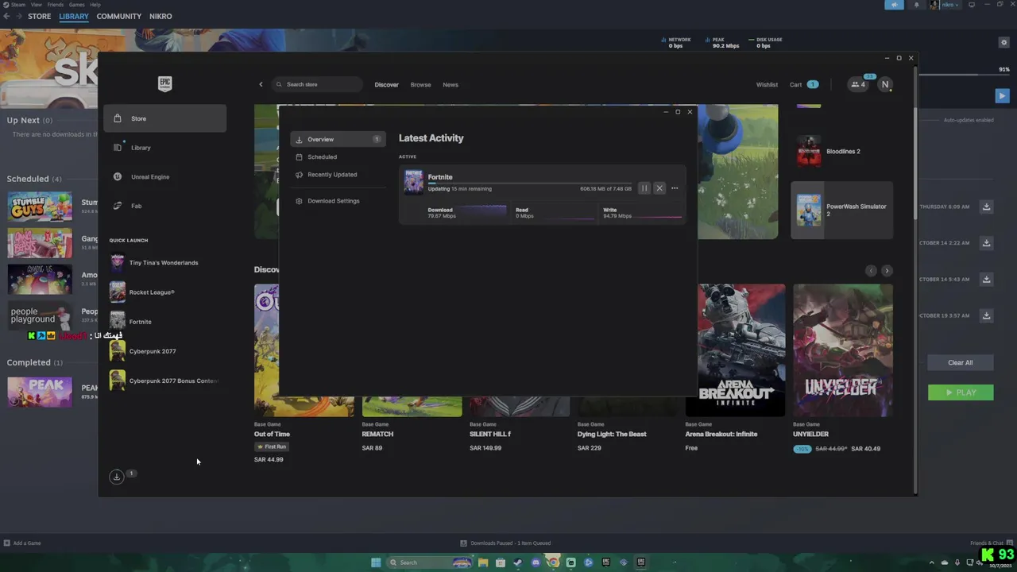This screenshot has height=572, width=1017.
Task: Open Steam STORE tab
Action: pyautogui.click(x=39, y=16)
